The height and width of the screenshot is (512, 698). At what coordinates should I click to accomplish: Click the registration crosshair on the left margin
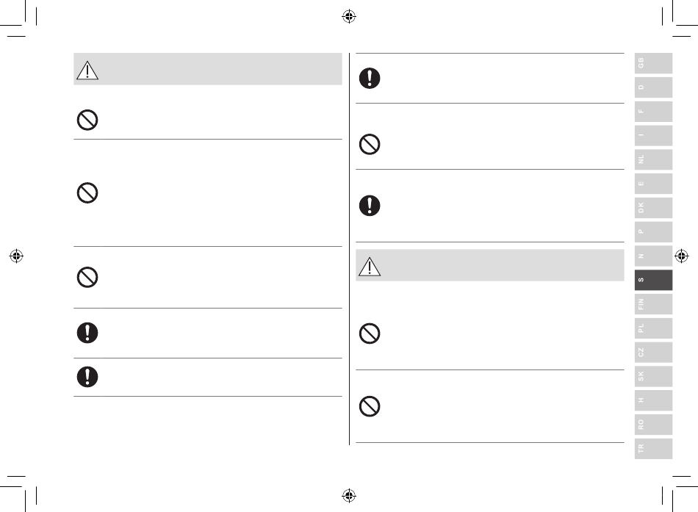point(16,256)
